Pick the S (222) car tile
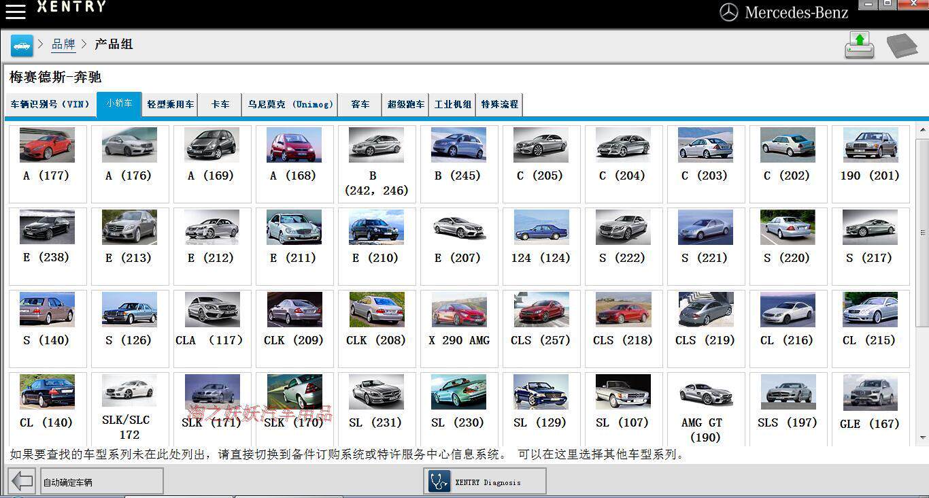This screenshot has height=498, width=929. click(624, 246)
